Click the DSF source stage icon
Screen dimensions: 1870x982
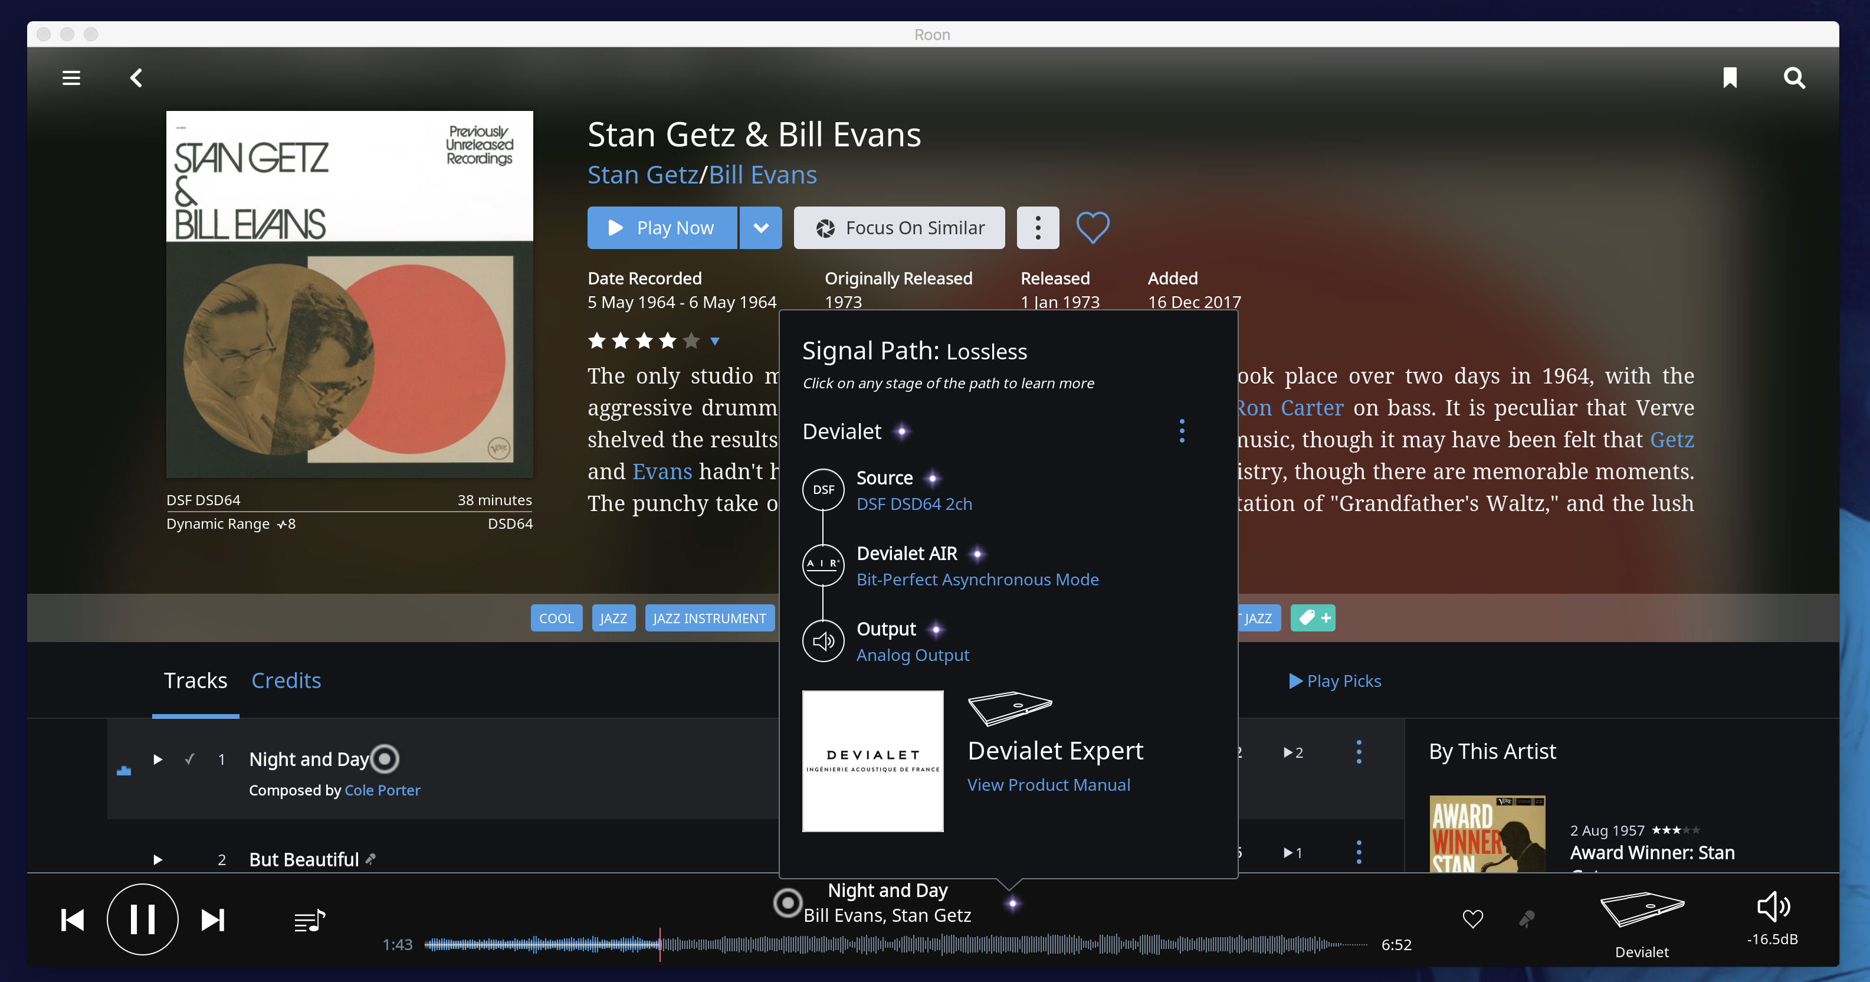coord(823,490)
